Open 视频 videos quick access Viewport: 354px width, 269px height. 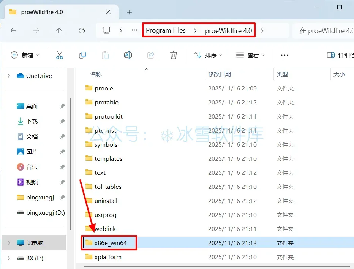coord(27,182)
